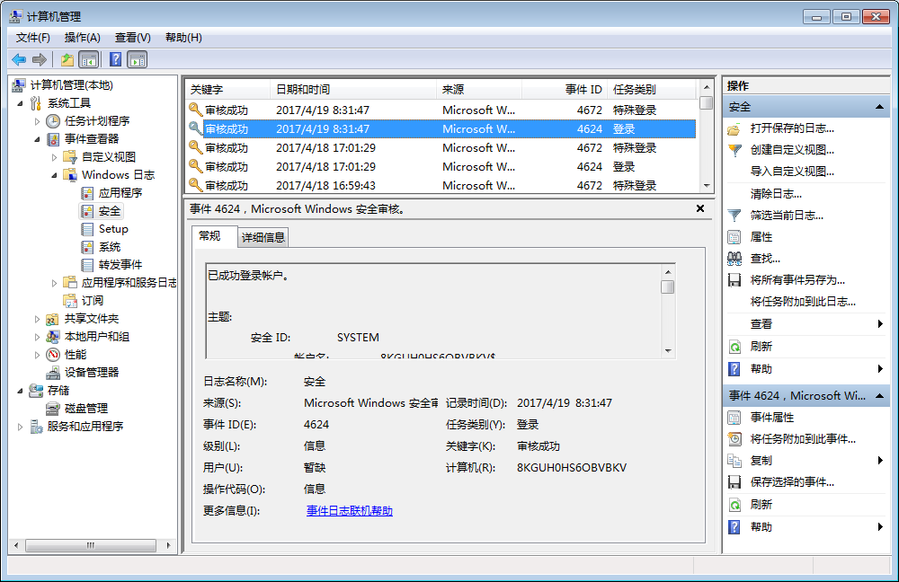Click the Up One Level folder icon

67,59
